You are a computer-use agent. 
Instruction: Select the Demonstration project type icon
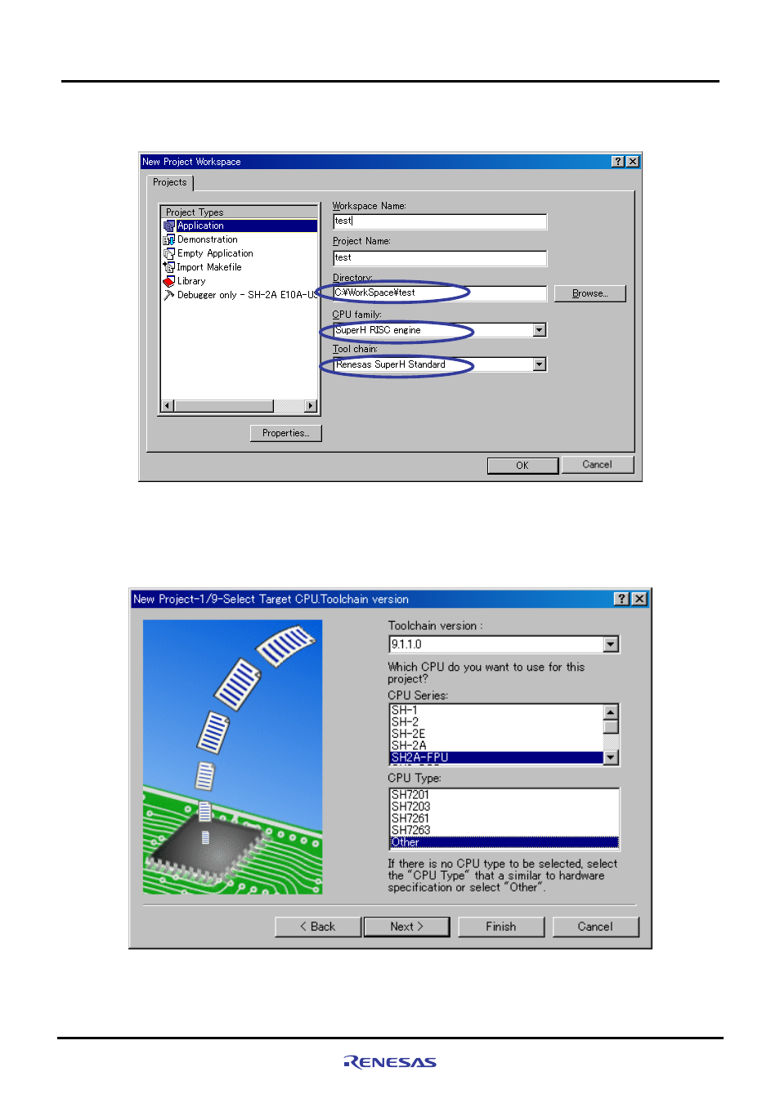coord(169,239)
